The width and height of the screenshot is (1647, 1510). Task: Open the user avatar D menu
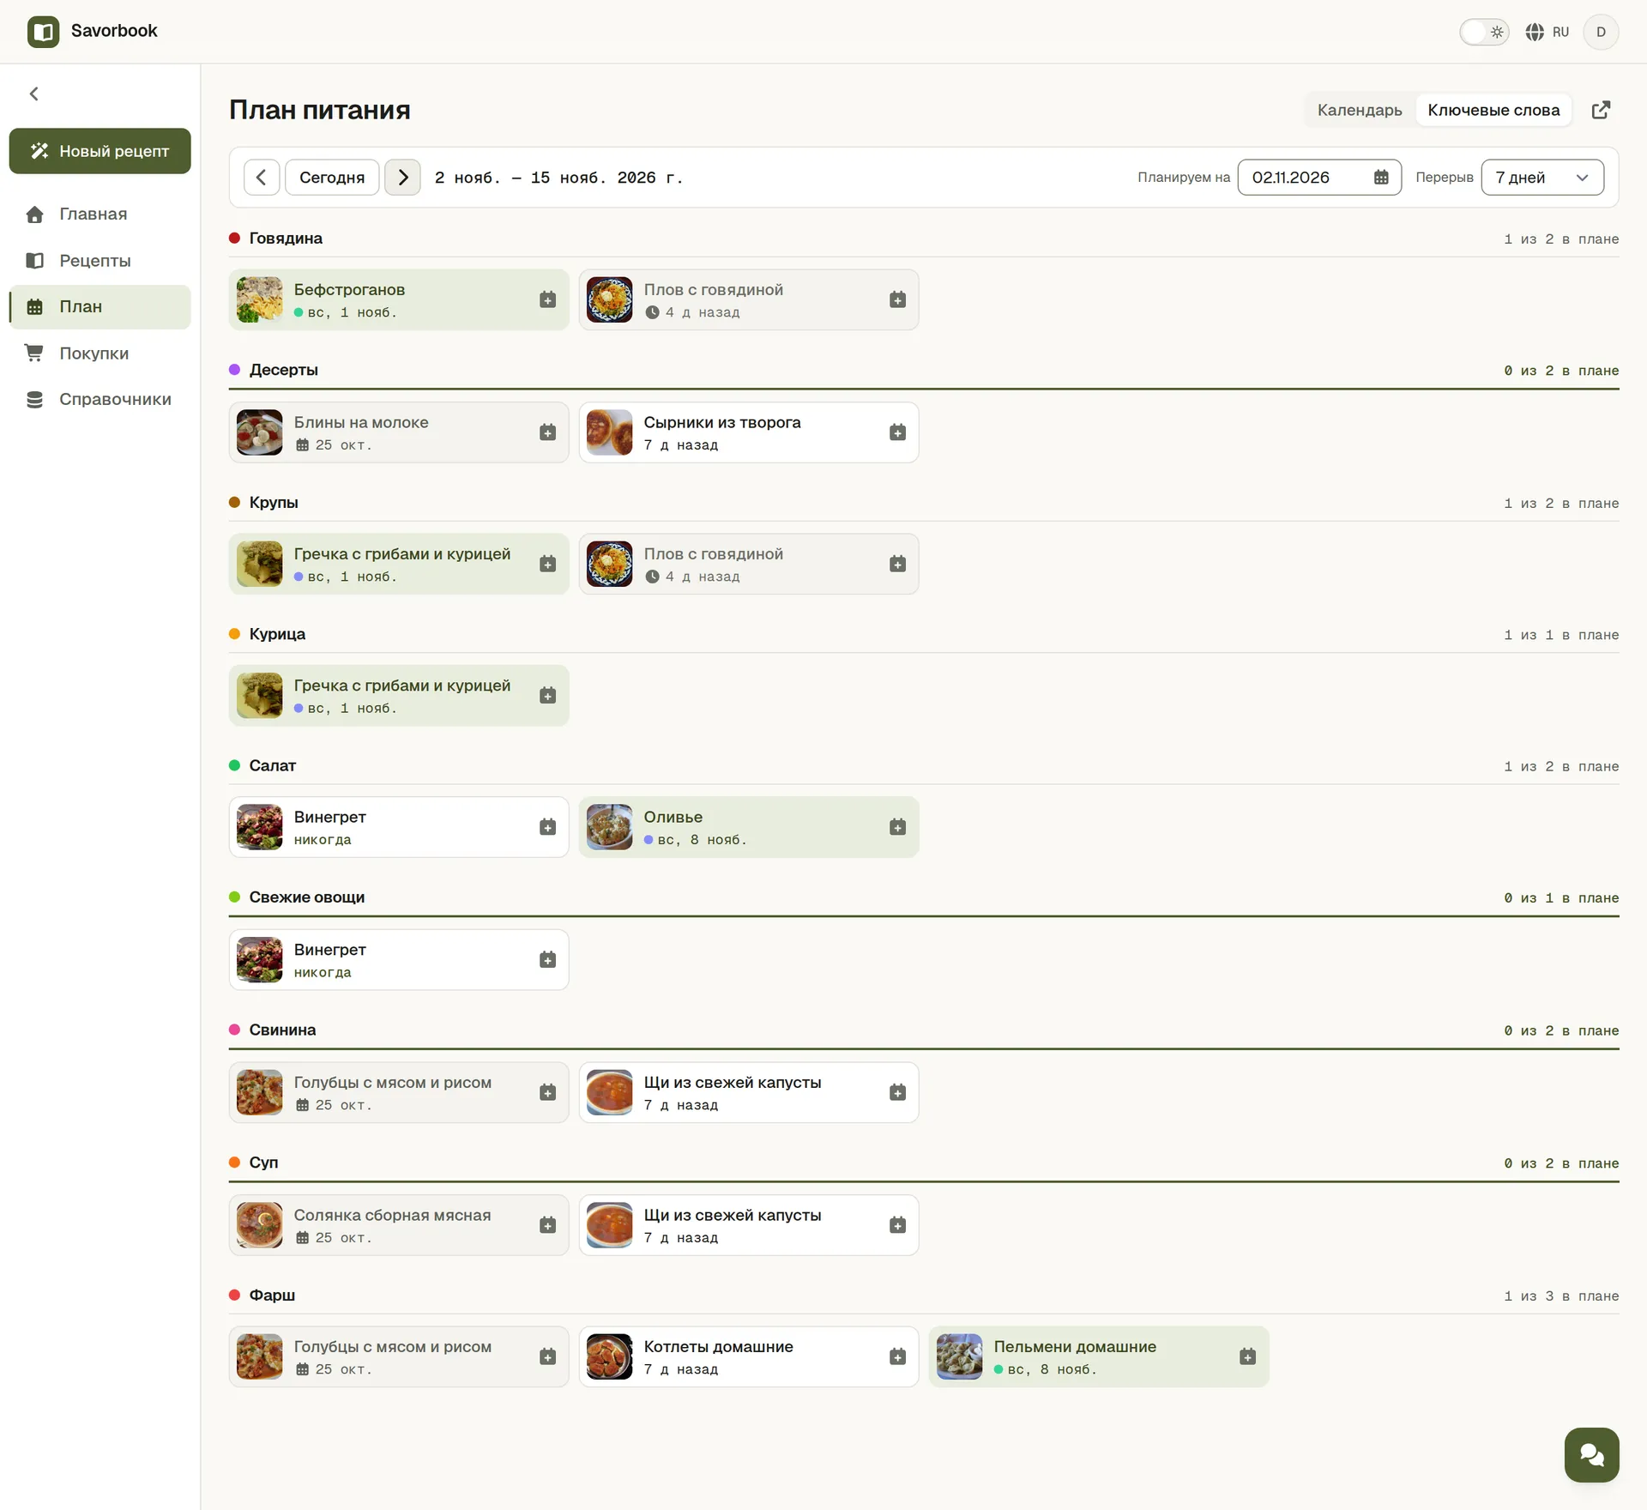(1601, 32)
